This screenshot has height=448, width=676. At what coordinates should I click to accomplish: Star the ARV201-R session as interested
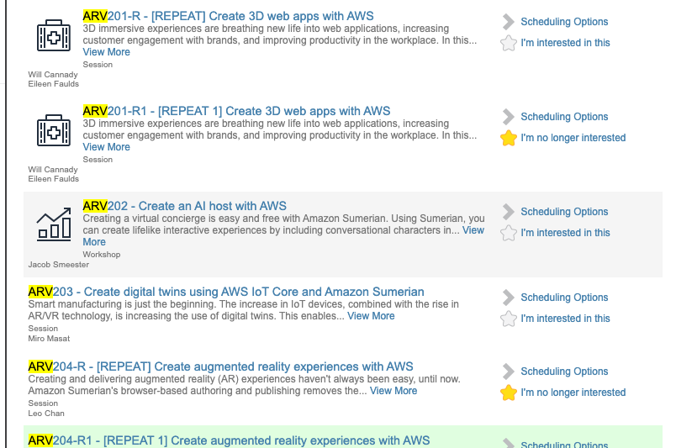click(x=509, y=43)
